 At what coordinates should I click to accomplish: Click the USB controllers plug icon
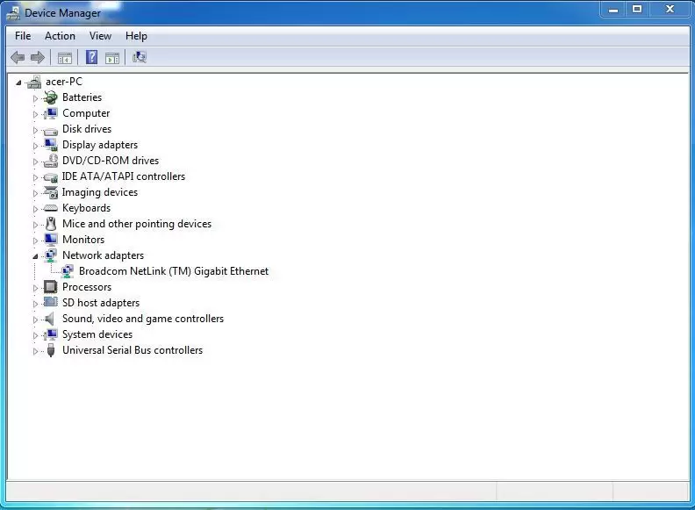point(51,350)
